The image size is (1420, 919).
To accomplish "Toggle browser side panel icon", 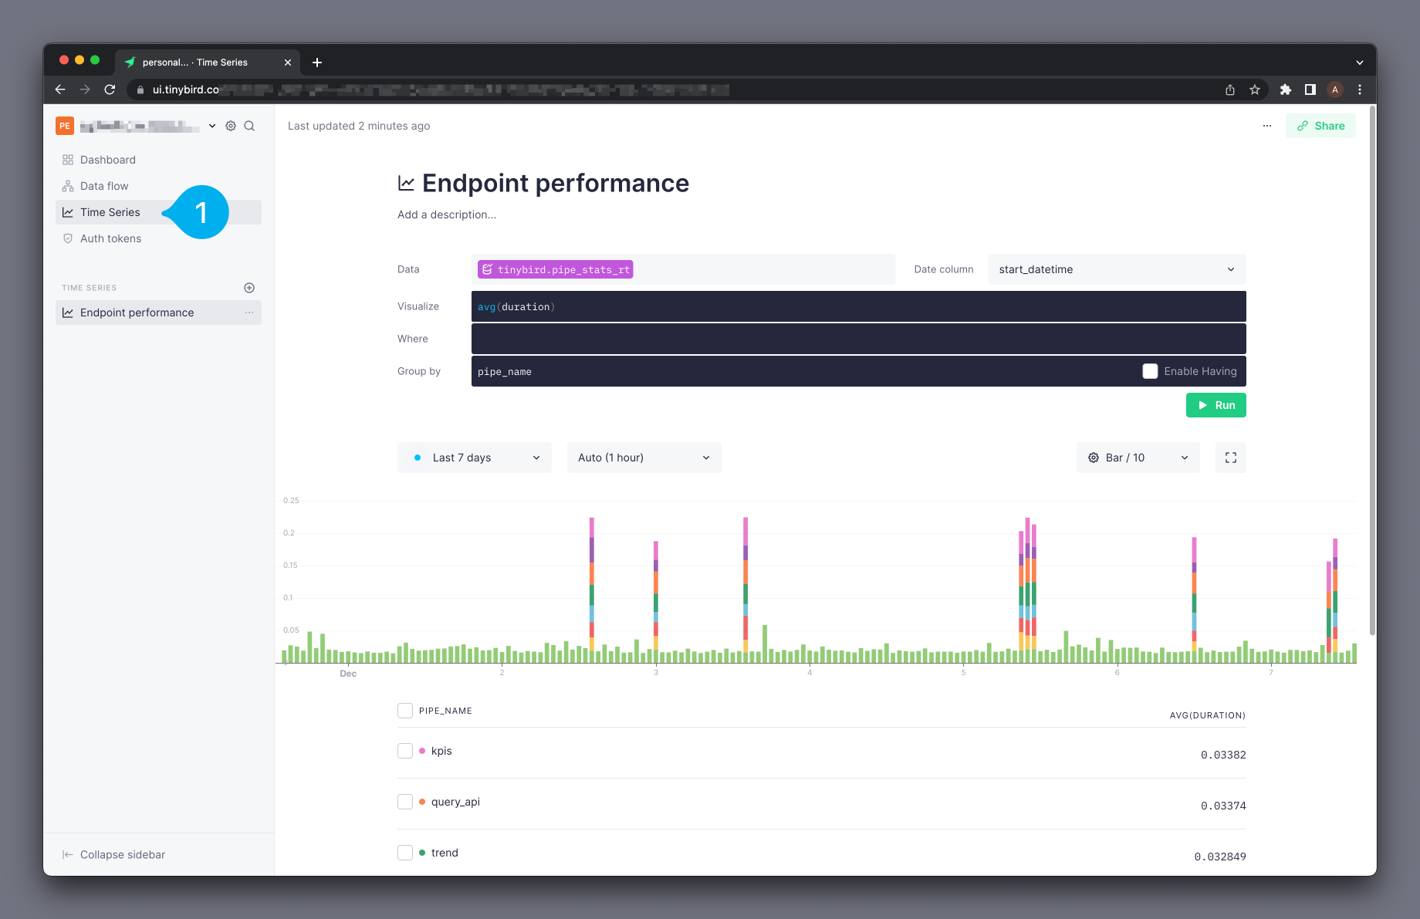I will tap(1310, 90).
